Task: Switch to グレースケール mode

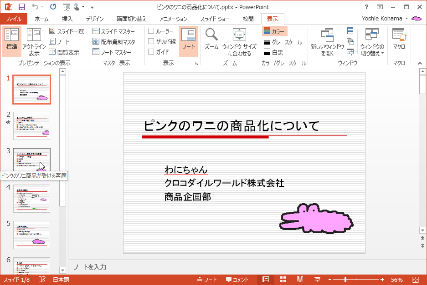Action: (x=283, y=42)
